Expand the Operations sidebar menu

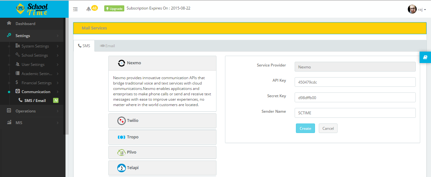[32, 111]
